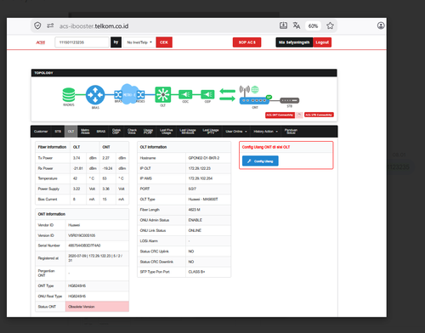
Task: Click the IP OLT address value
Action: point(199,168)
